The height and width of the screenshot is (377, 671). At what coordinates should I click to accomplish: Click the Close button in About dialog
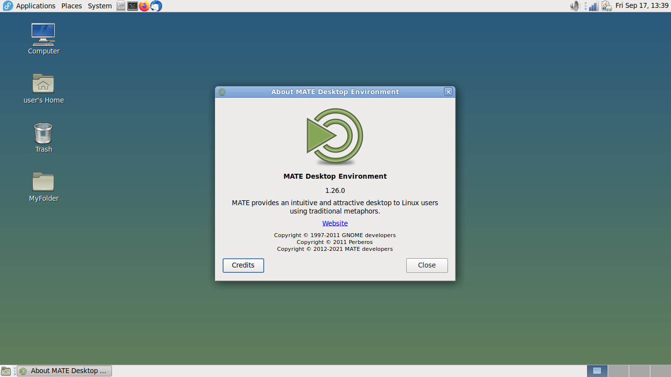click(427, 266)
